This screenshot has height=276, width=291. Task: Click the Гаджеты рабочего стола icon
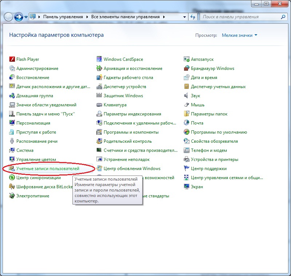coord(99,78)
